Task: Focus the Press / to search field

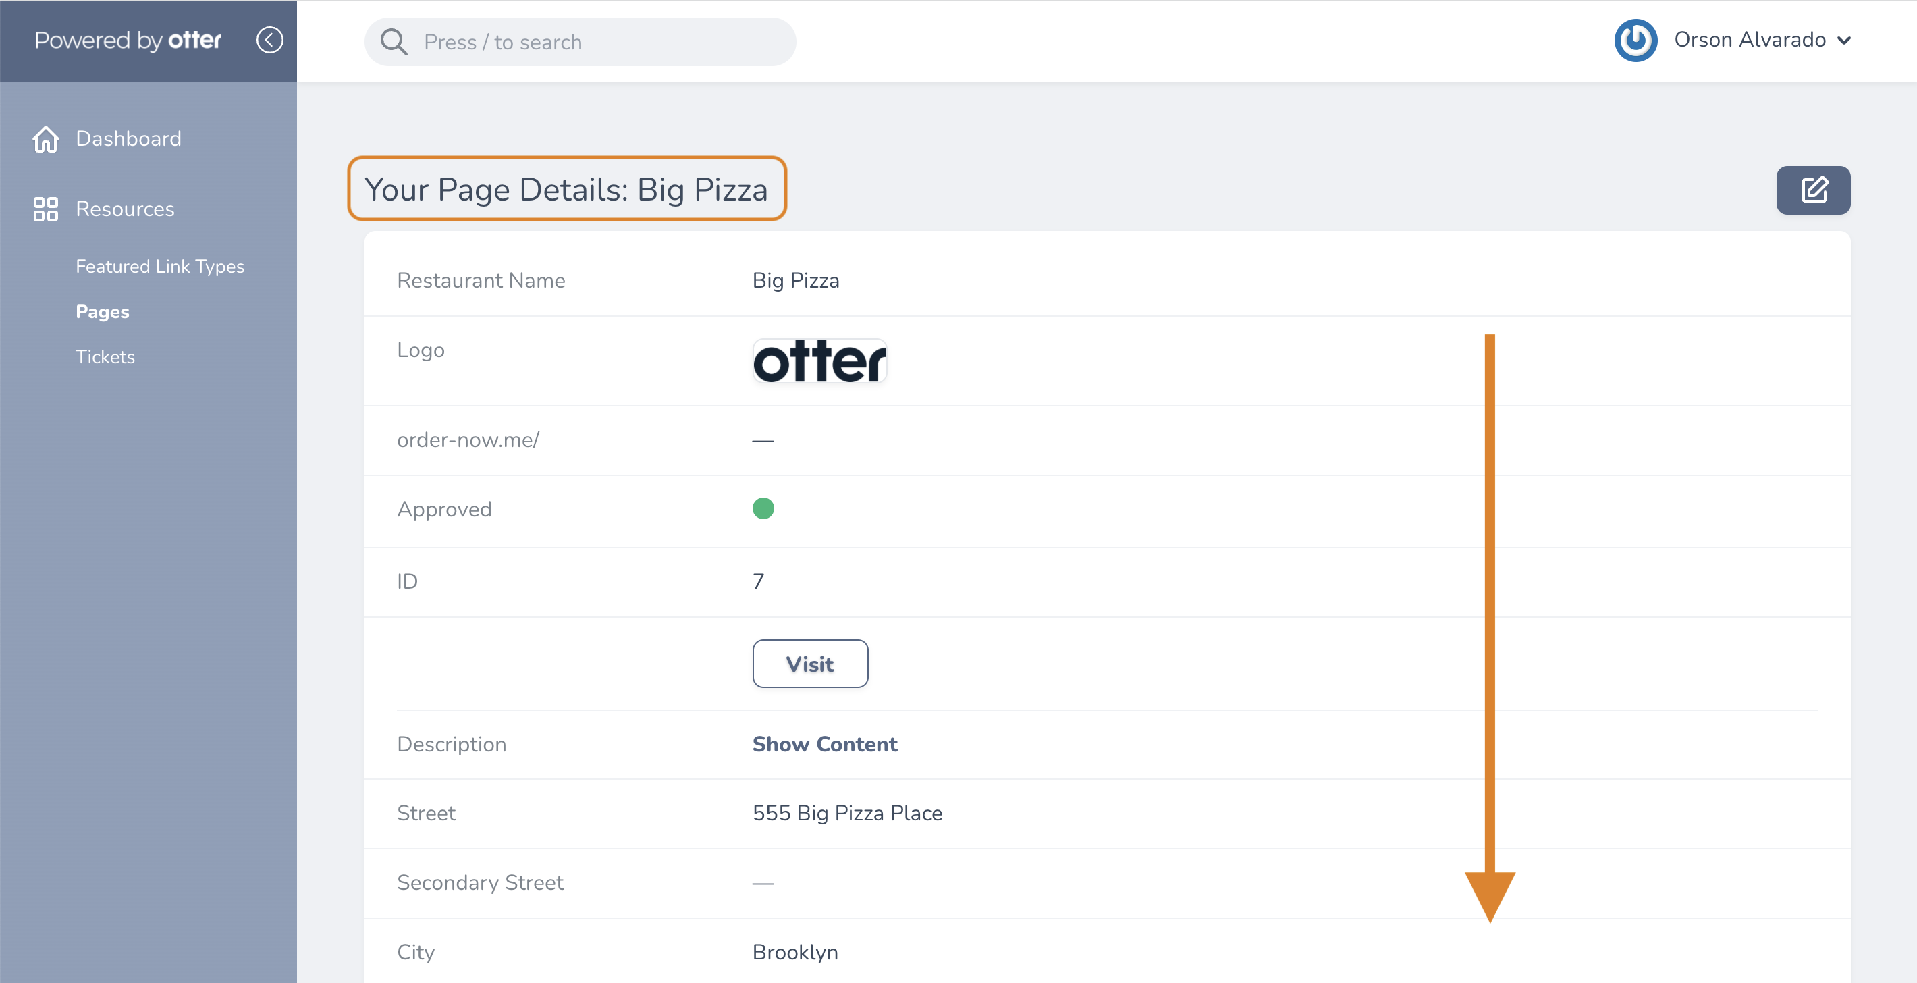Action: 580,43
